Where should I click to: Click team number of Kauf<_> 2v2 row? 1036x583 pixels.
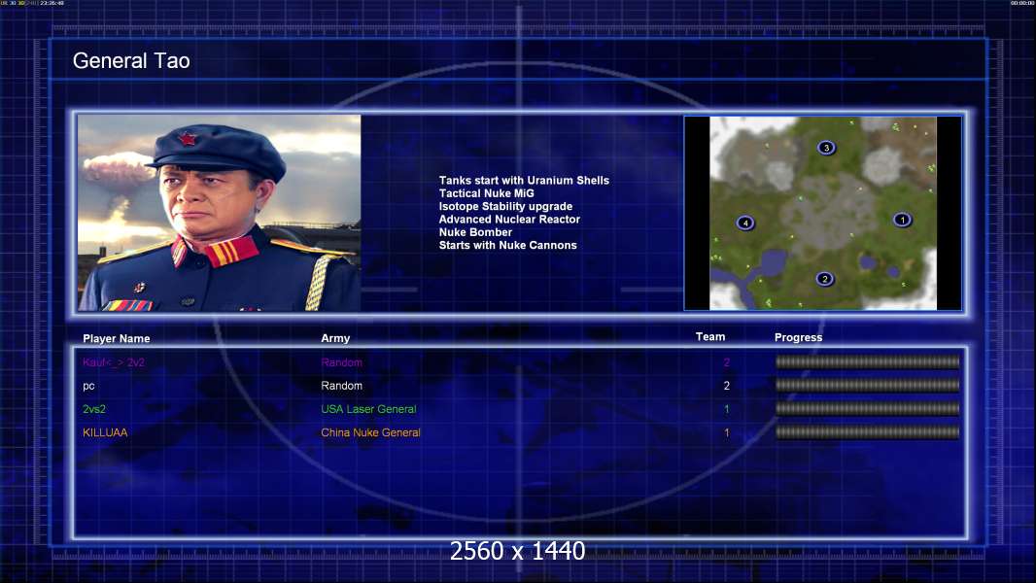tap(727, 362)
